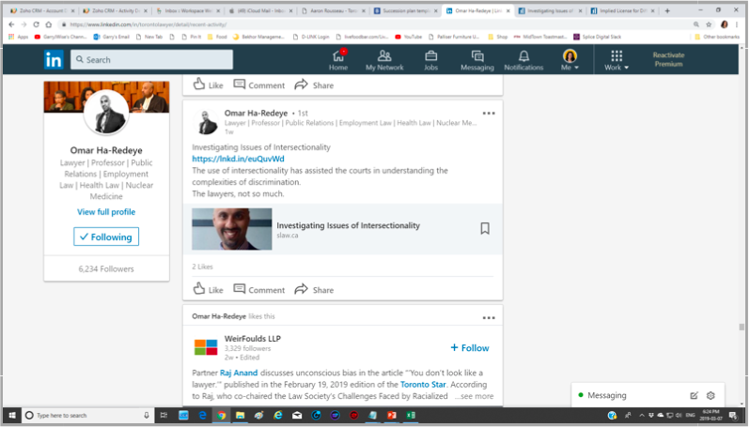Click Omar Ha-Redeye post author avatar
The height and width of the screenshot is (427, 750).
pos(206,122)
